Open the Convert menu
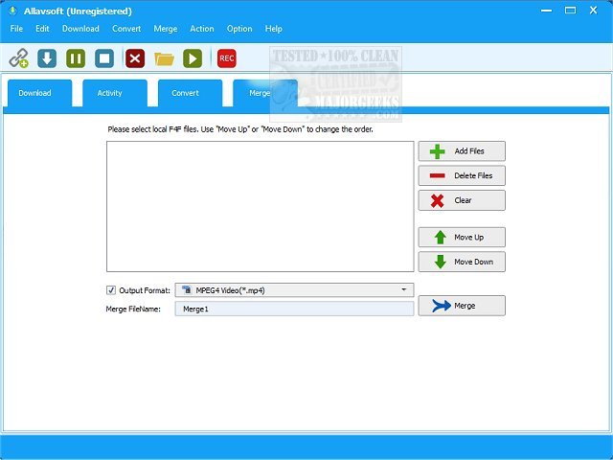Image resolution: width=613 pixels, height=460 pixels. (126, 29)
